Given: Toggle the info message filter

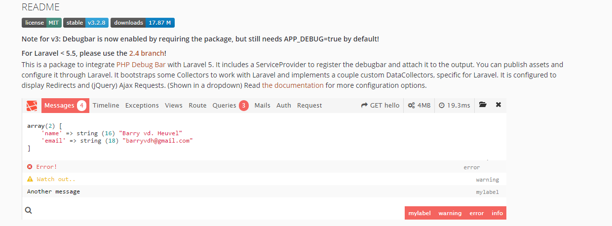Looking at the screenshot, I should [x=497, y=213].
